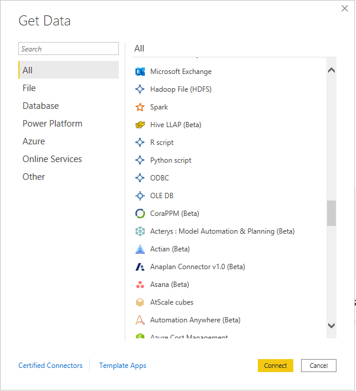
Task: Switch to the Azure category
Action: pos(69,141)
